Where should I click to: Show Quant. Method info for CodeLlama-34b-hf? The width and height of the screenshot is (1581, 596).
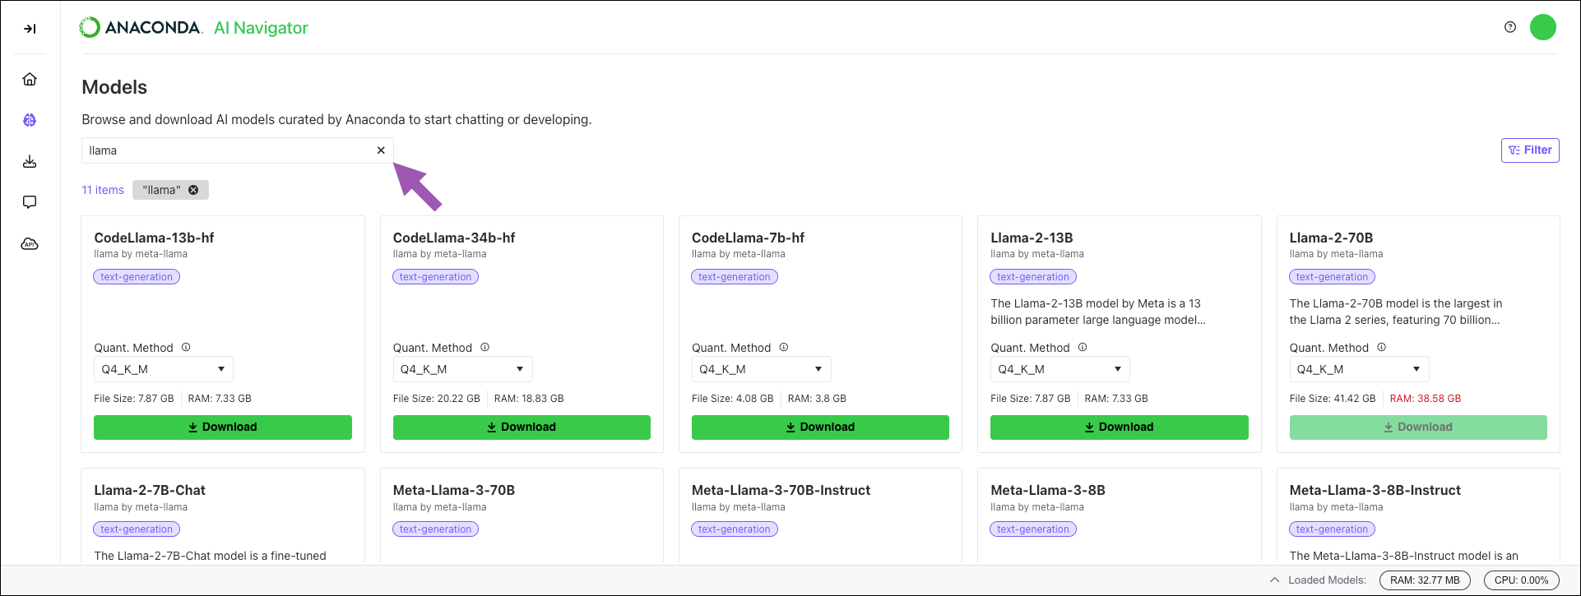click(484, 348)
